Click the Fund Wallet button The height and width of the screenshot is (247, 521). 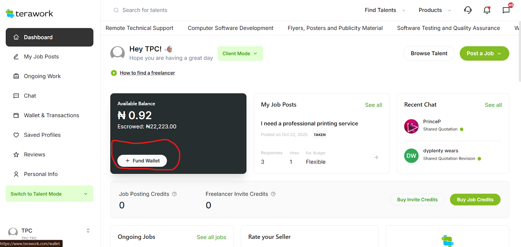pos(142,161)
